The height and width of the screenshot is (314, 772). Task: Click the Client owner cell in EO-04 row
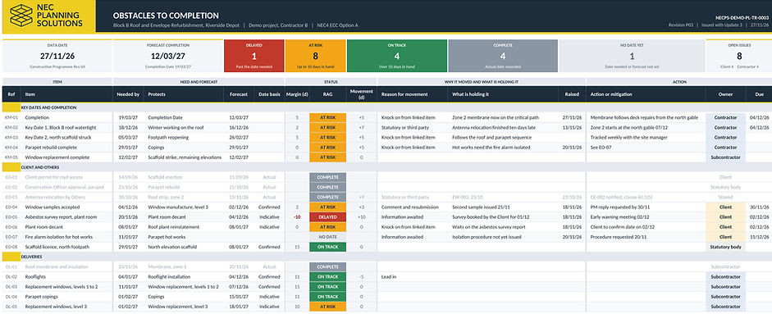(725, 207)
